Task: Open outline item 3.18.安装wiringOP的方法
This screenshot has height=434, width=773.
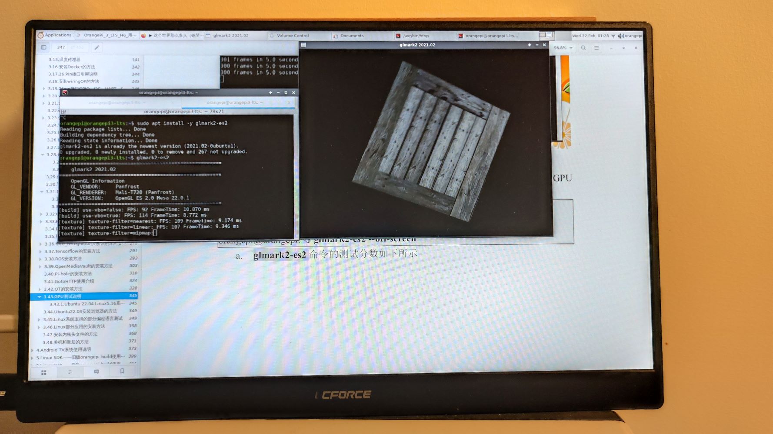Action: tap(73, 82)
